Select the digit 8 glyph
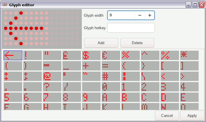Image resolution: width=206 pixels, height=122 pixels. click(x=72, y=97)
